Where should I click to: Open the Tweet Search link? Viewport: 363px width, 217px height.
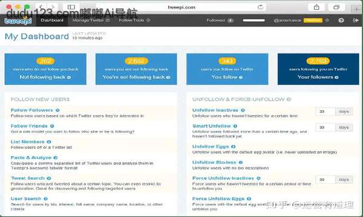tap(28, 178)
